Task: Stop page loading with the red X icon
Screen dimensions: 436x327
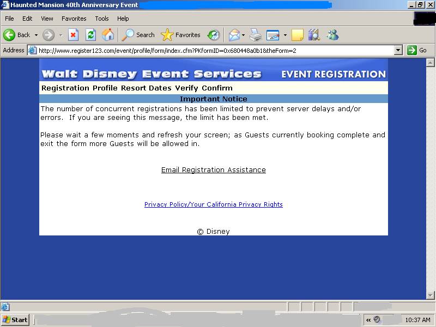Action: pyautogui.click(x=73, y=35)
